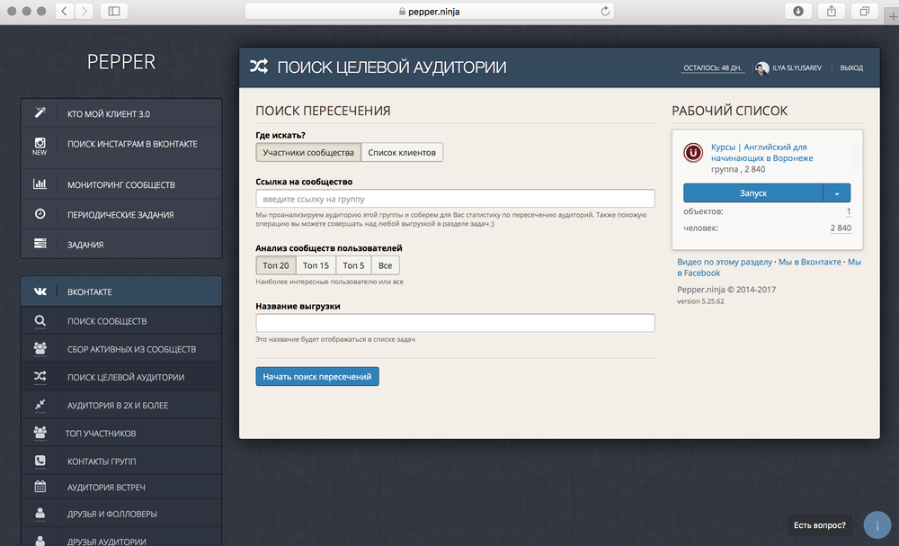Open a new tab with the plus button
This screenshot has height=546, width=899.
pos(893,16)
